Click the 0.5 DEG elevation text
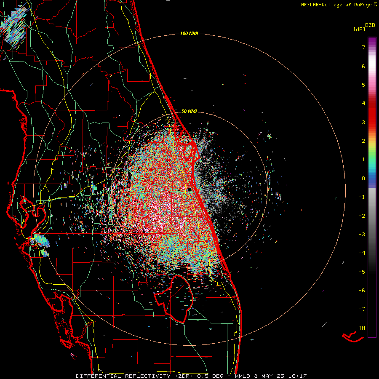The image size is (379, 379). pos(211,376)
